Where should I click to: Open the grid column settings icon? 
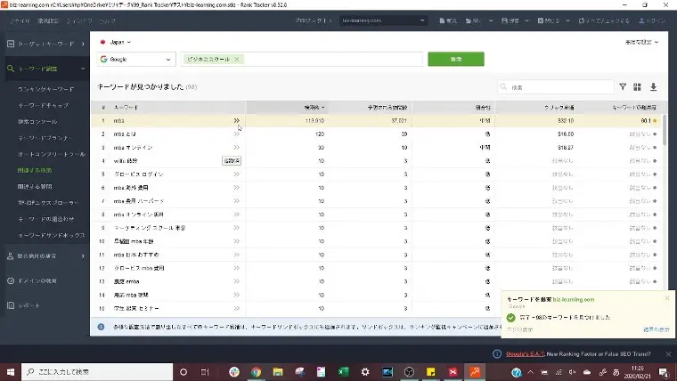(x=638, y=87)
